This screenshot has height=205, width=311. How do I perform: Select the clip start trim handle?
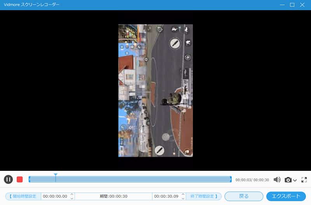(x=30, y=179)
